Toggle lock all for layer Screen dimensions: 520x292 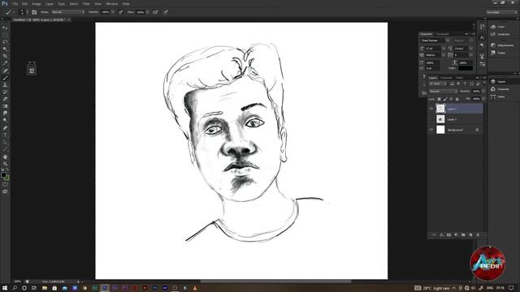coord(457,99)
